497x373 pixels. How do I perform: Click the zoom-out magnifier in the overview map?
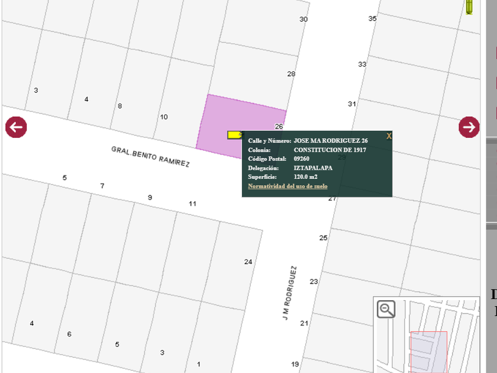[x=386, y=309]
